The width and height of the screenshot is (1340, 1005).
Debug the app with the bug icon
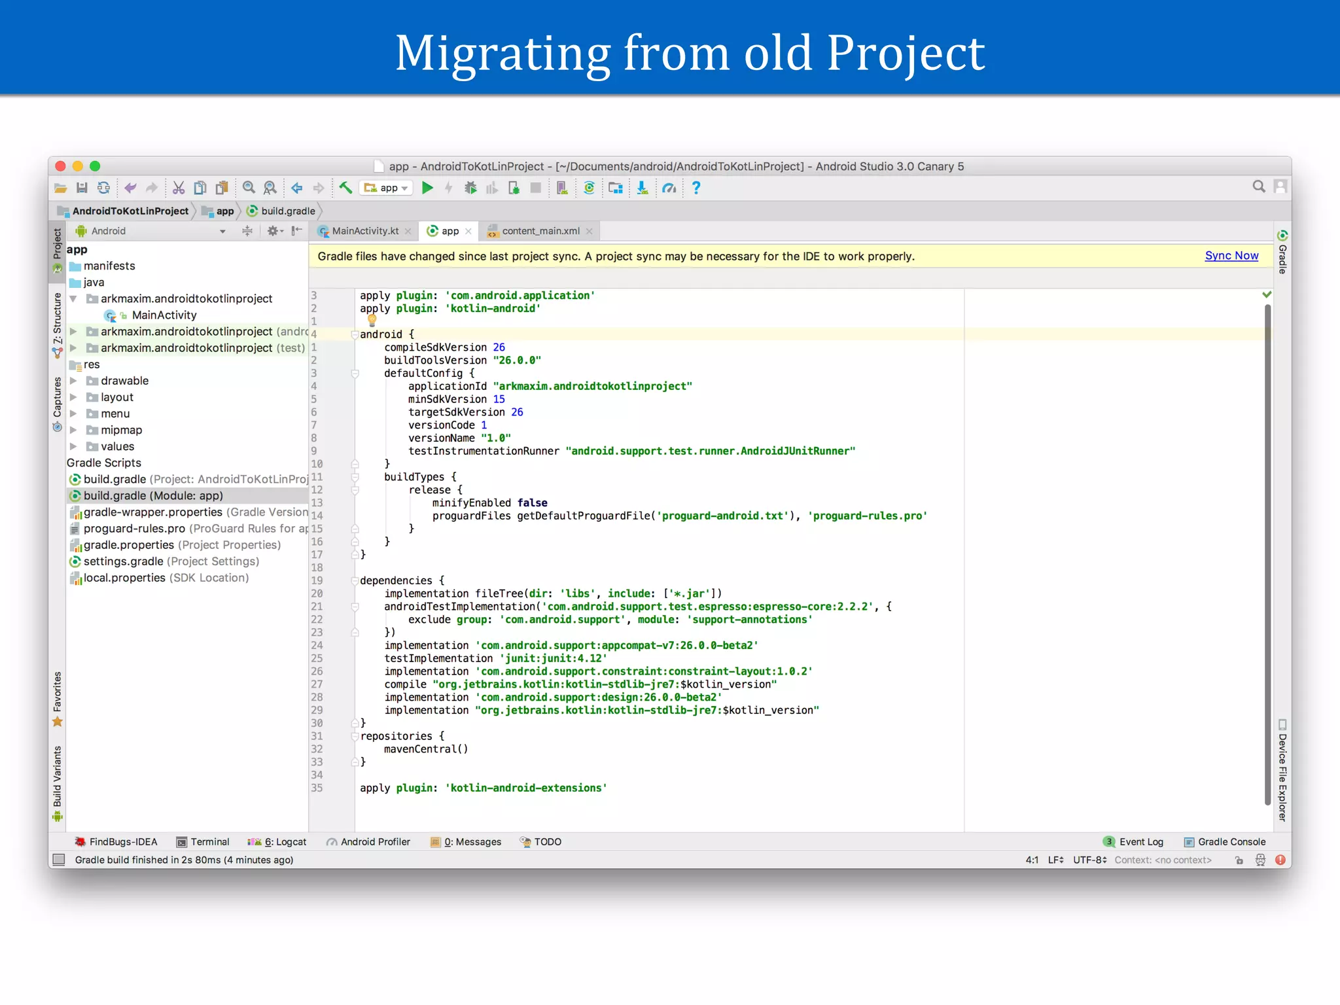470,188
